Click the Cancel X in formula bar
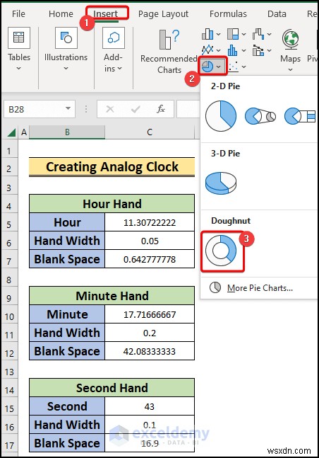 click(110, 109)
